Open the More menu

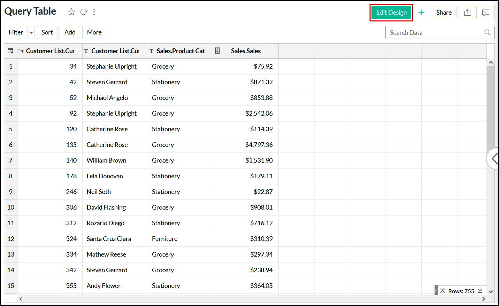click(94, 32)
